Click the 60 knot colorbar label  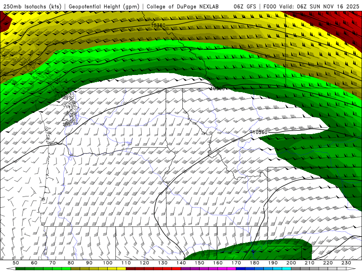[34, 263]
